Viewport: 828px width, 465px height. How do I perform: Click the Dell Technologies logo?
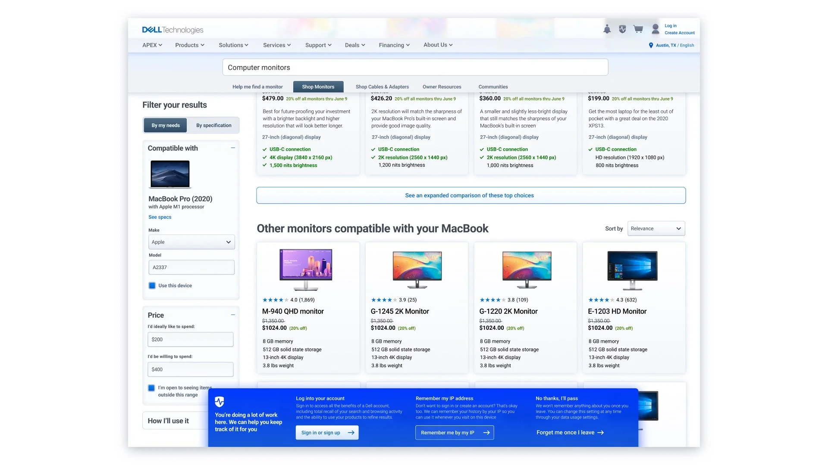[x=172, y=30]
